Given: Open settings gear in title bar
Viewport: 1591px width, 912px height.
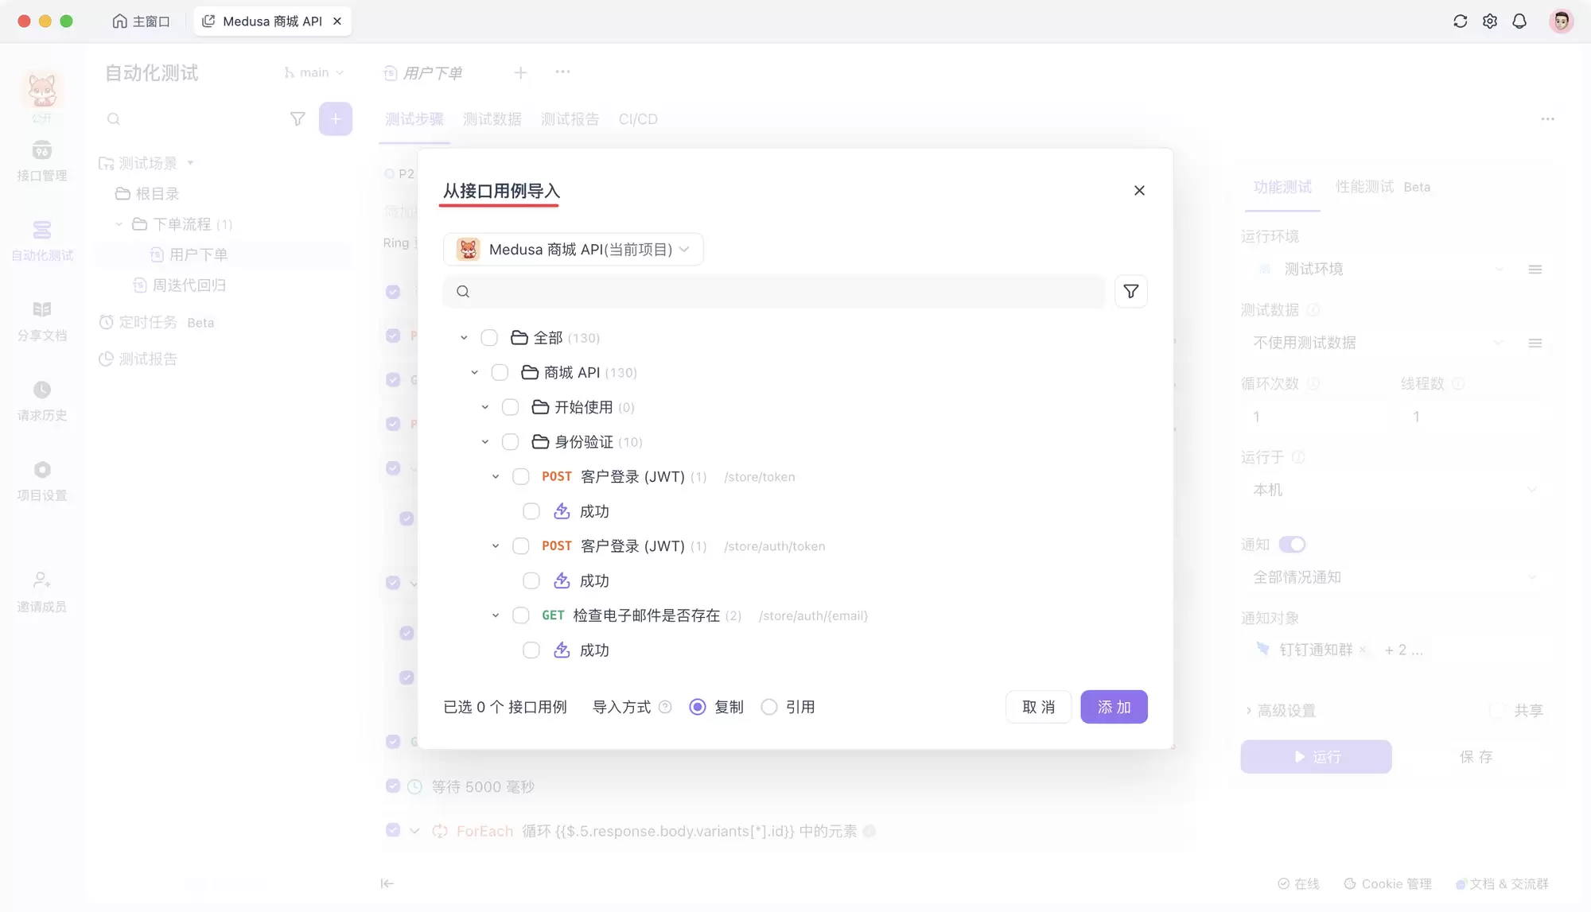Looking at the screenshot, I should 1490,21.
